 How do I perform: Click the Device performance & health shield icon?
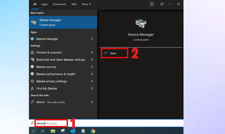tap(32, 74)
